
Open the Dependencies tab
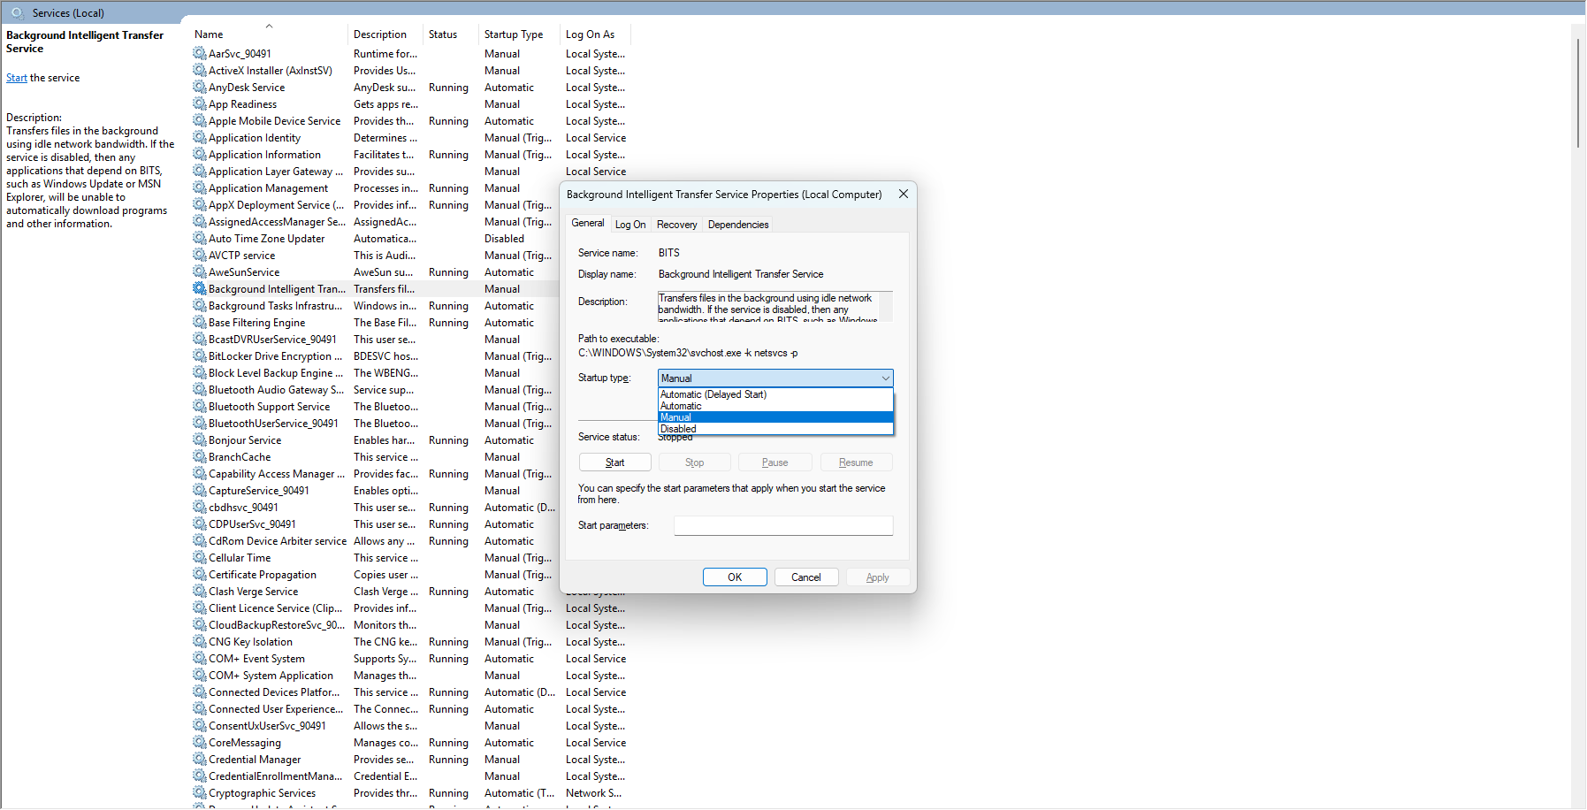click(x=737, y=225)
